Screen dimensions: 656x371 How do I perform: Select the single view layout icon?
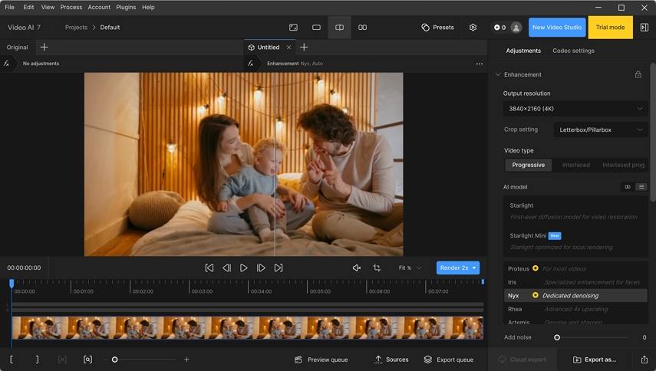coord(316,27)
